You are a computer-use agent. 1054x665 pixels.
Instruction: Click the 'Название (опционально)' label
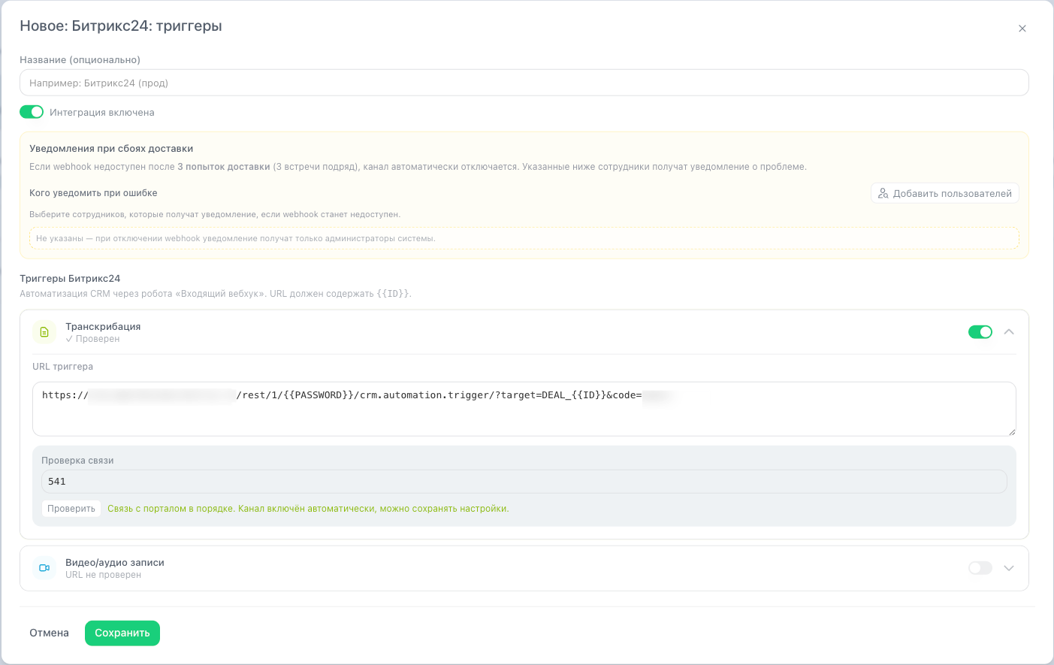[80, 60]
